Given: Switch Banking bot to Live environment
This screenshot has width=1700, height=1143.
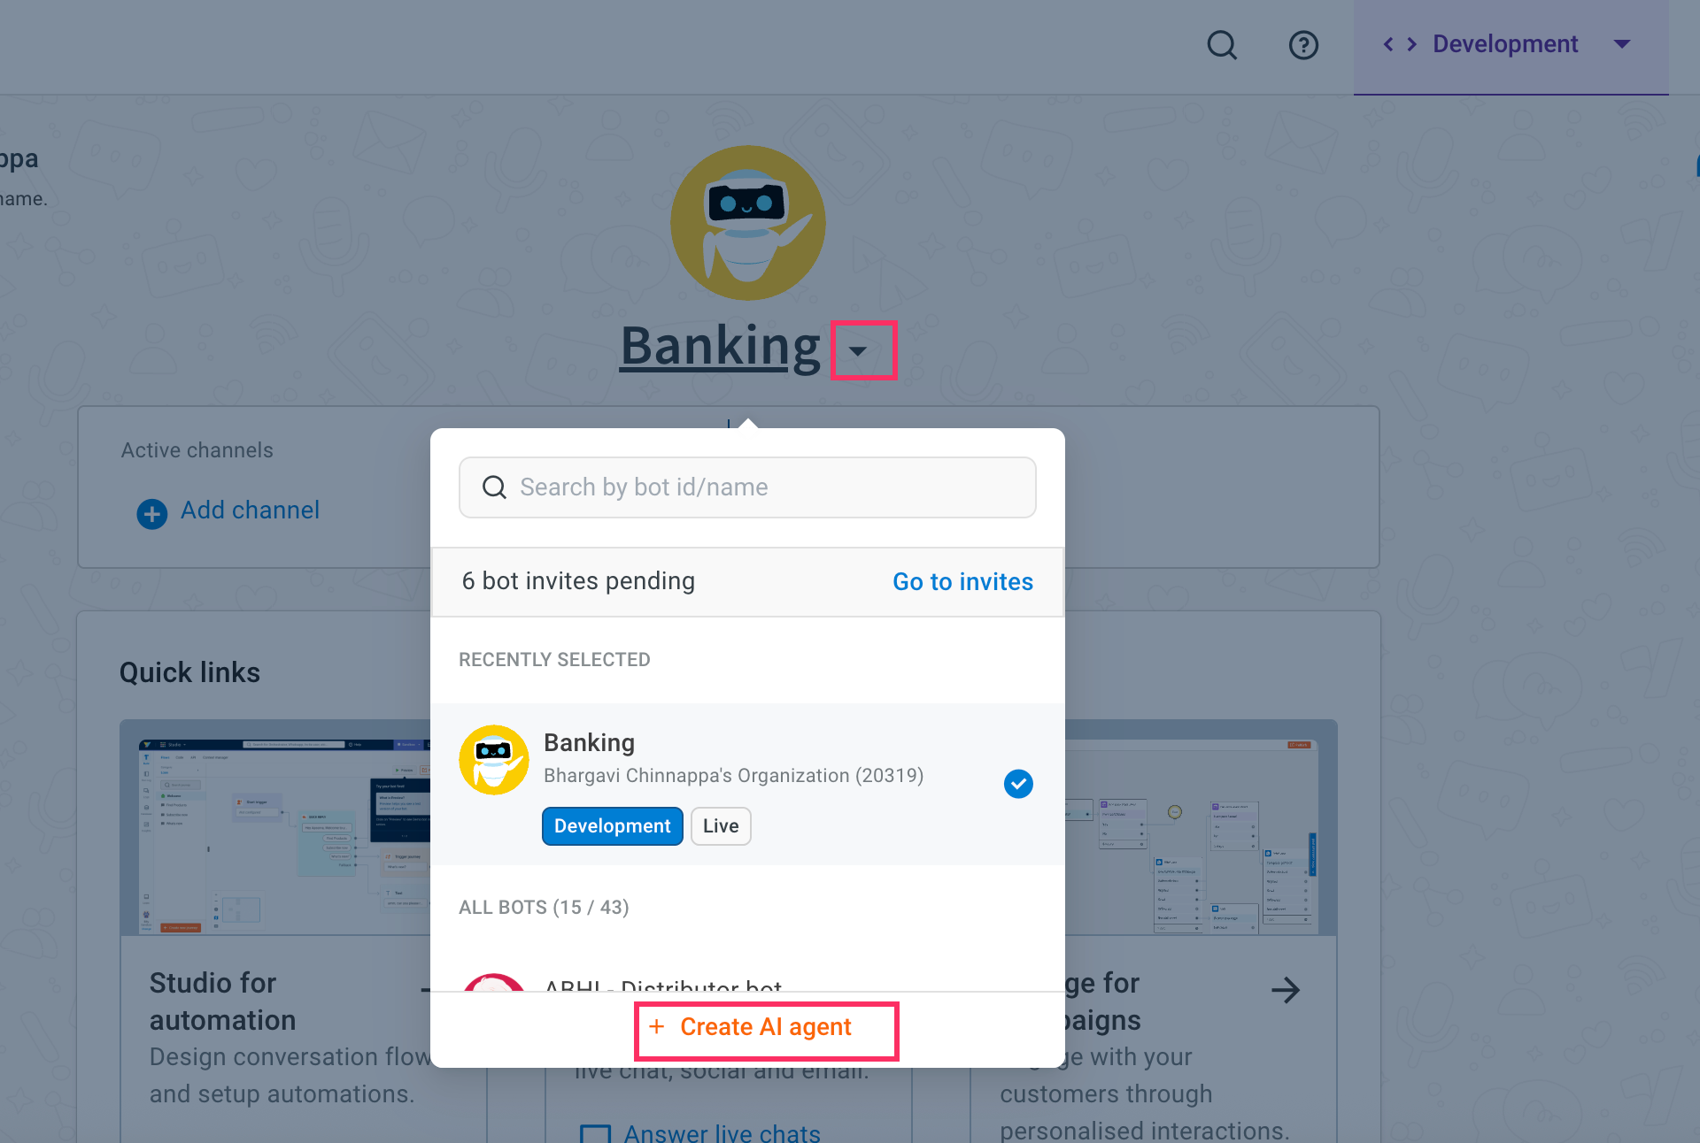Looking at the screenshot, I should 721,826.
